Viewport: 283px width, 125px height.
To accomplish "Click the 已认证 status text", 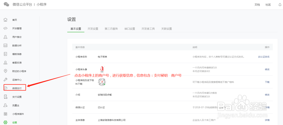I will [x=101, y=107].
